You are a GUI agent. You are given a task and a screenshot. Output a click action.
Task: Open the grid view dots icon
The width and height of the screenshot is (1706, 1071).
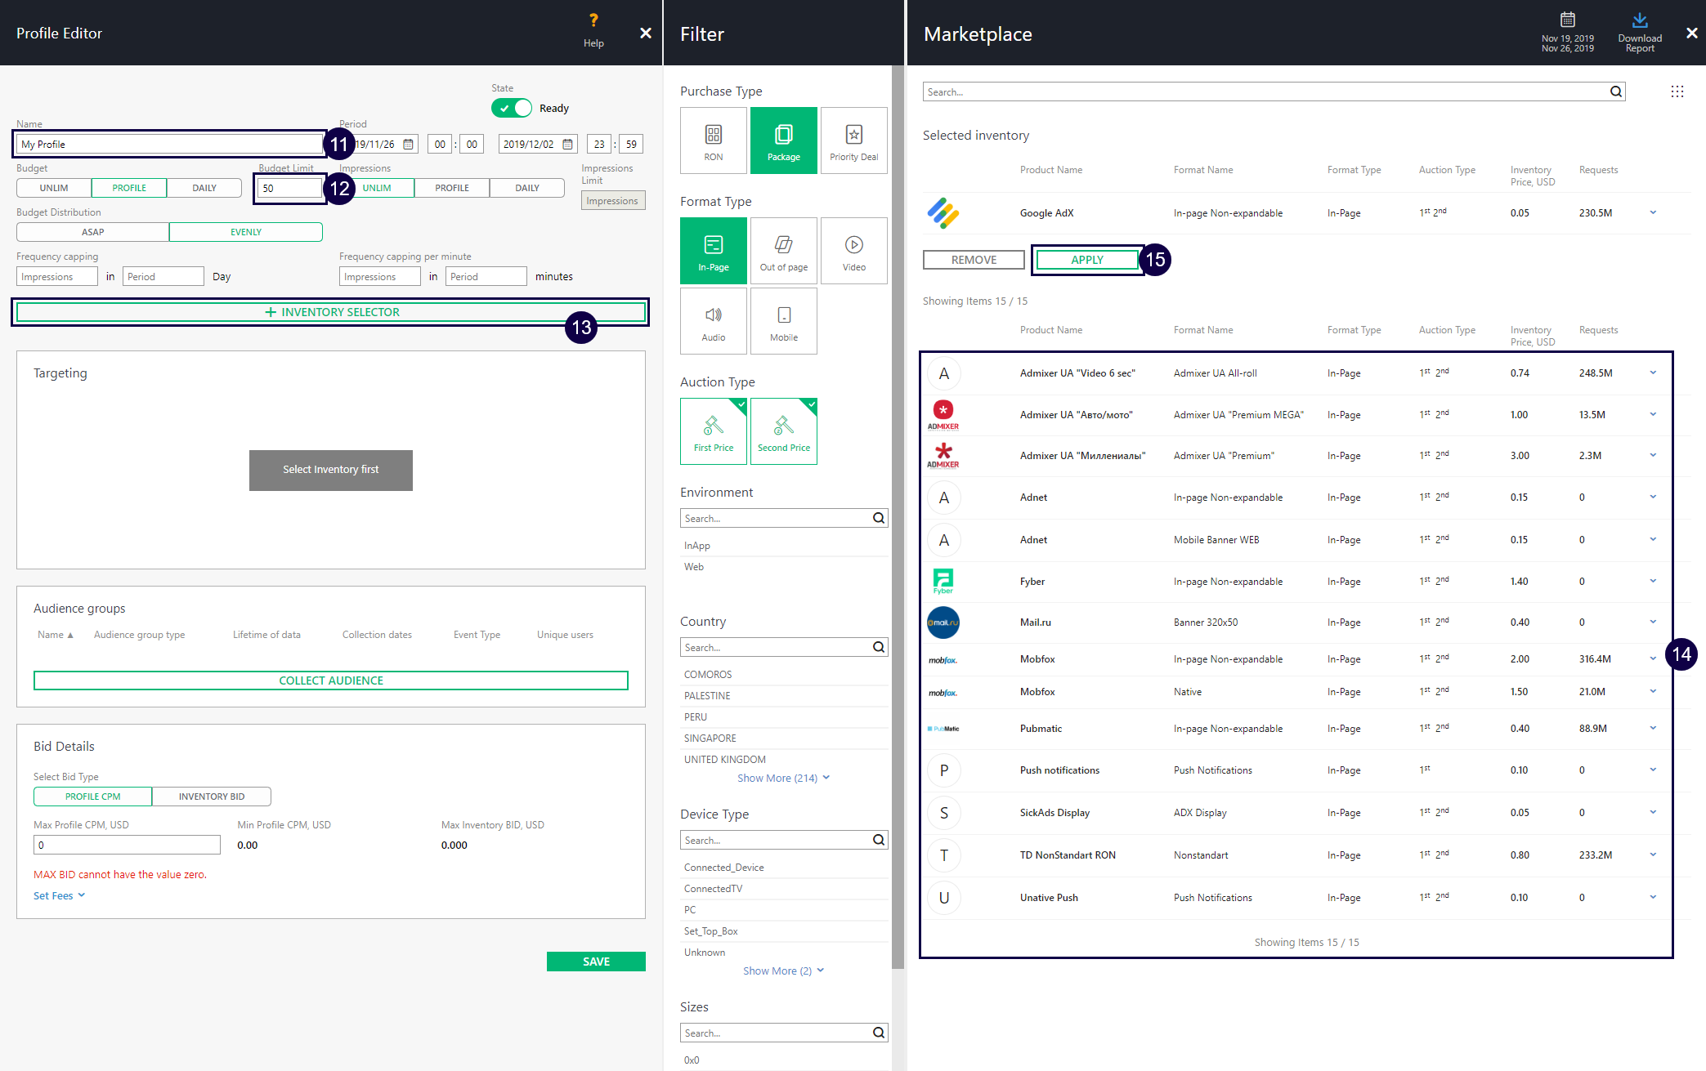pyautogui.click(x=1677, y=91)
